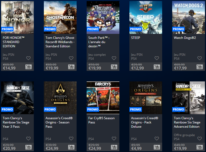The height and width of the screenshot is (152, 206).
Task: Open Tom Clancy's Rainbow Six Siege Advanced Edition title
Action: click(187, 122)
